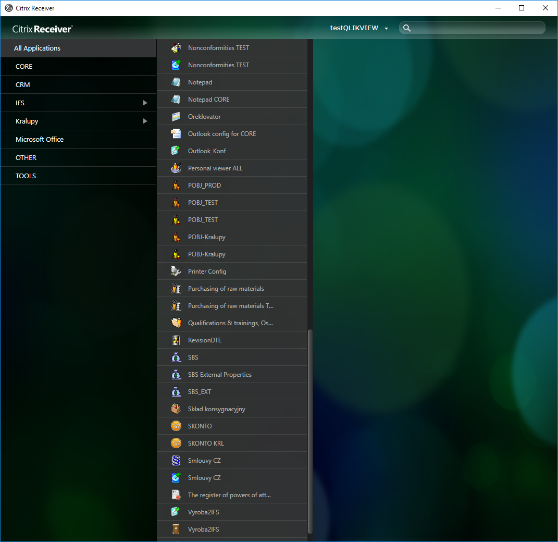Viewport: 558px width, 542px height.
Task: Select the OTHER category
Action: click(x=78, y=158)
